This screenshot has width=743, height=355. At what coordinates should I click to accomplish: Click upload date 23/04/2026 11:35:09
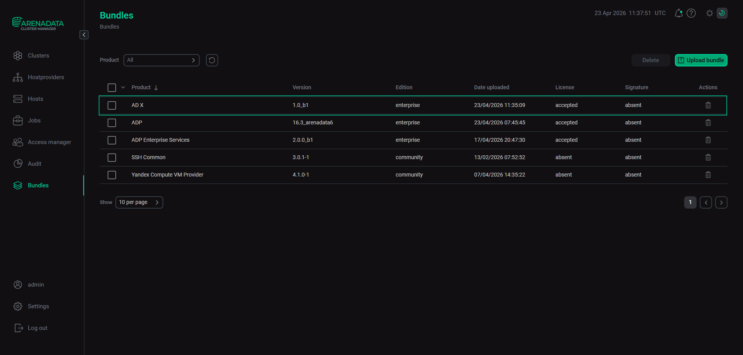(500, 105)
